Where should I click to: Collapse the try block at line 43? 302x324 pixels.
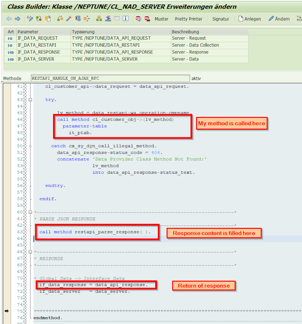[30, 100]
